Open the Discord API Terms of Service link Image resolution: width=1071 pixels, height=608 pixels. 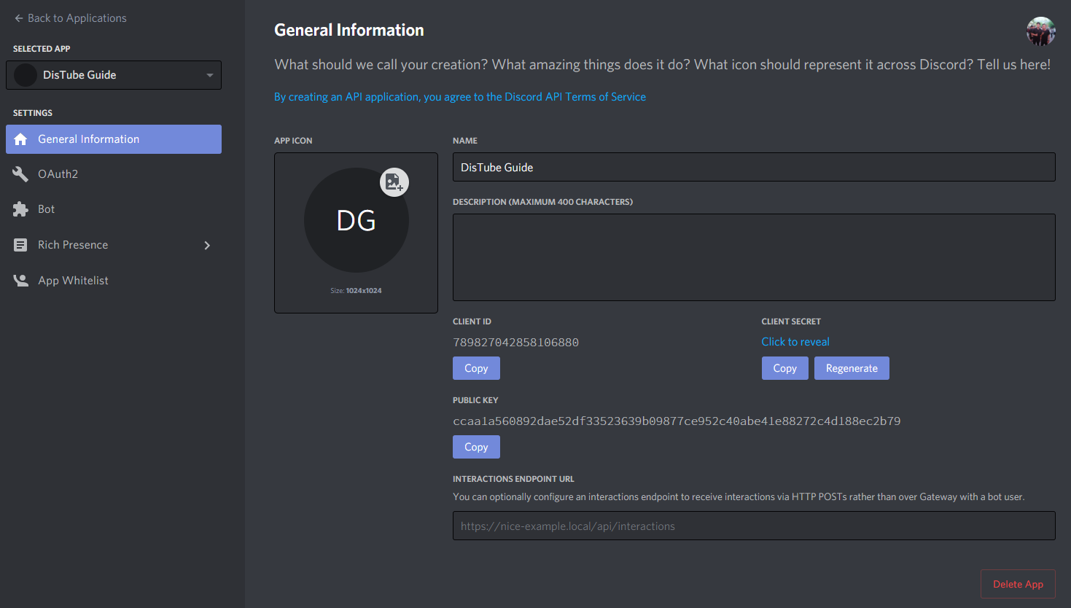(460, 97)
